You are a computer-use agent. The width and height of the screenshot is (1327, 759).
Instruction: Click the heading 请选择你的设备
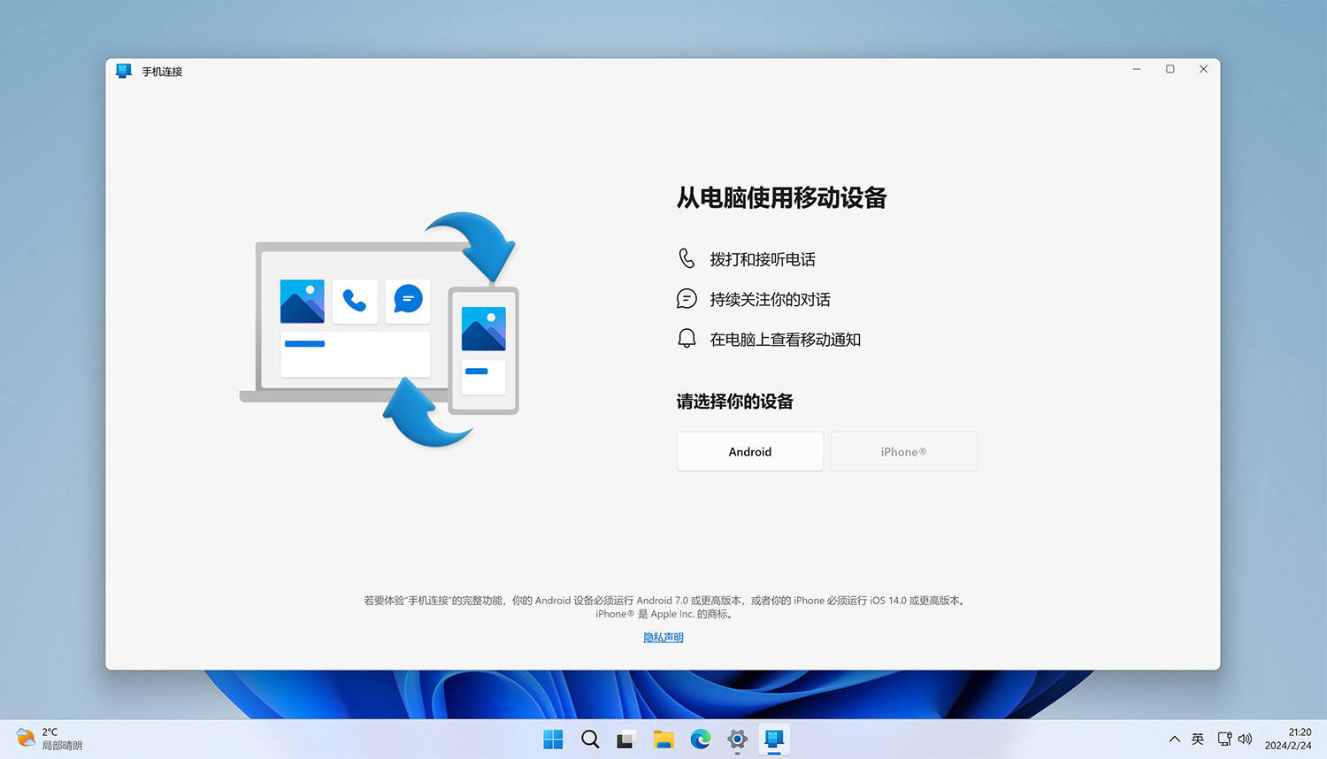(x=734, y=402)
